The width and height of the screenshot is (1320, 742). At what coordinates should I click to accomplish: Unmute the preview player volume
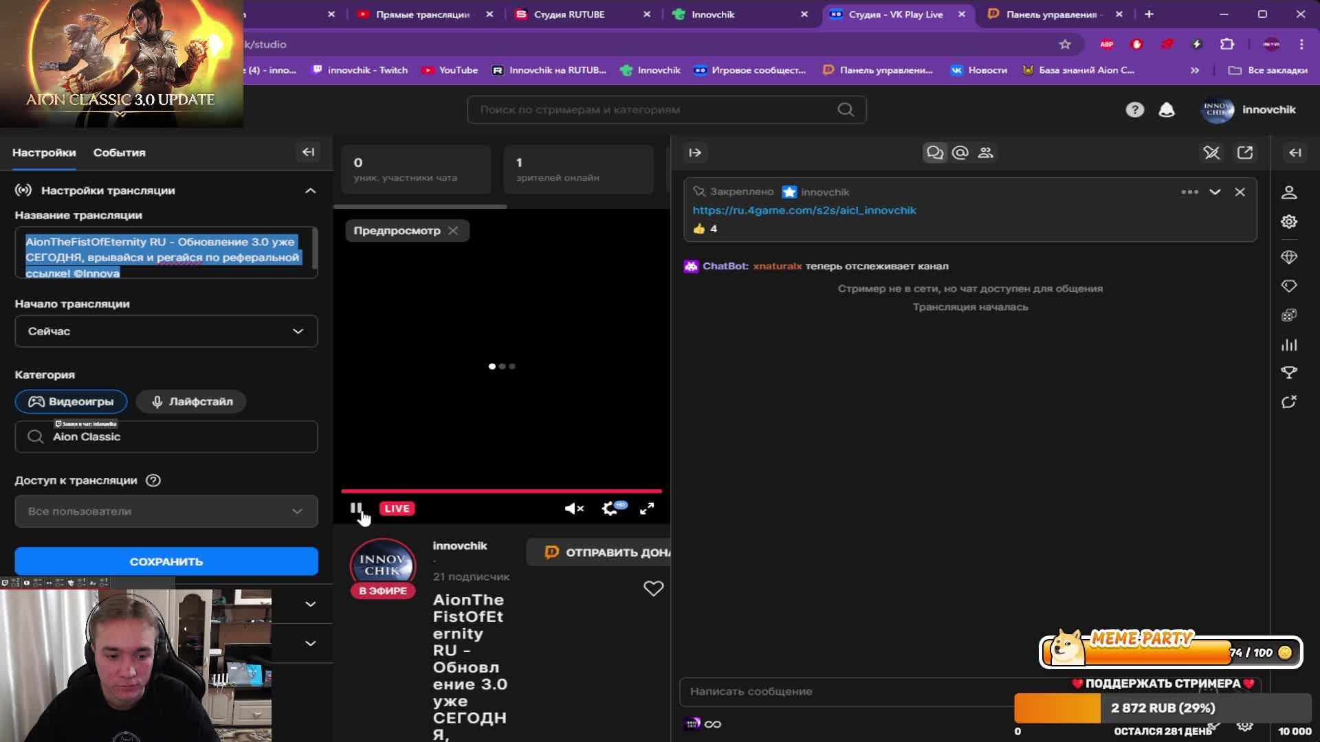coord(574,508)
